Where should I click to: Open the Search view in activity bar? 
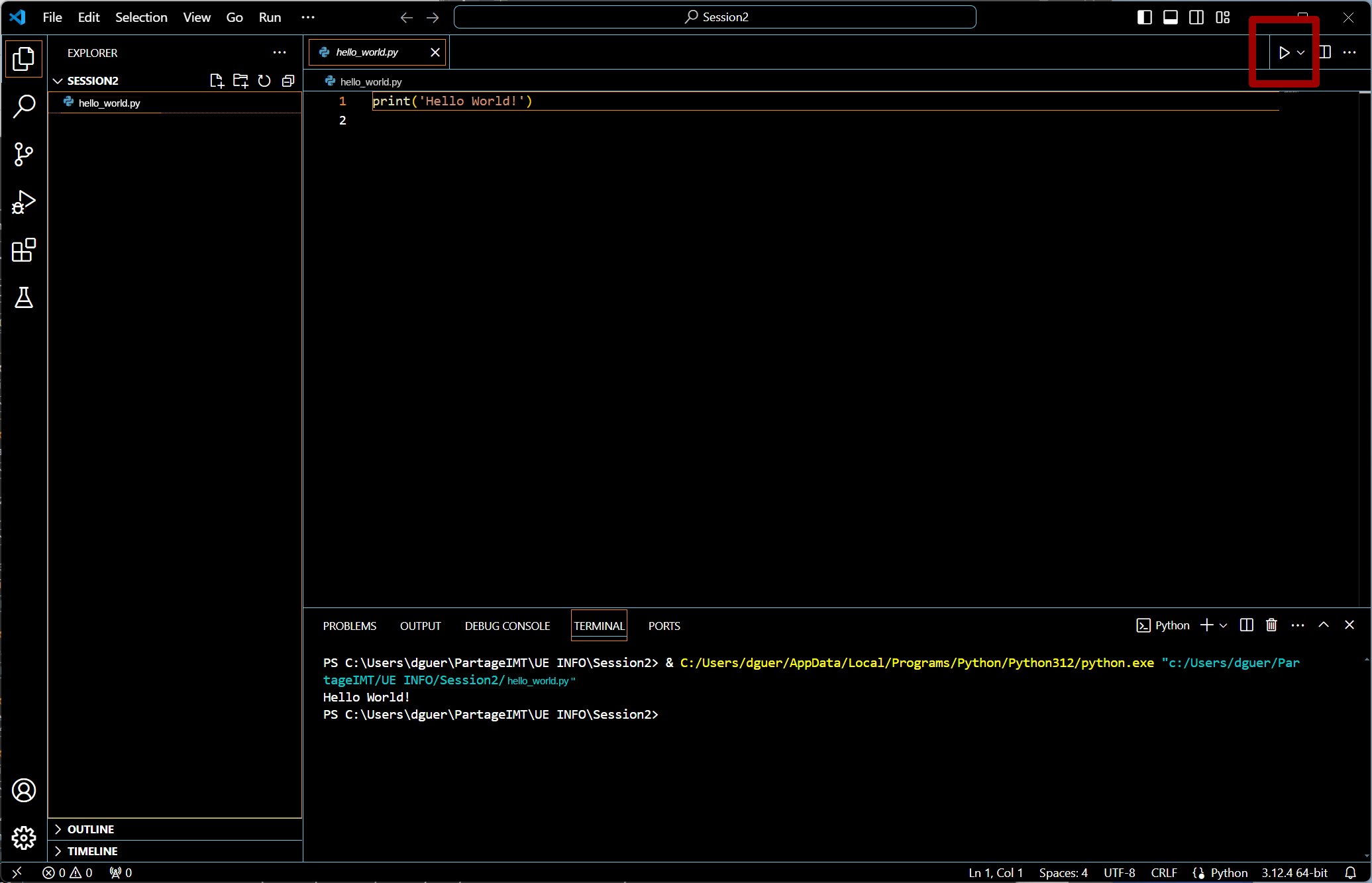coord(24,106)
